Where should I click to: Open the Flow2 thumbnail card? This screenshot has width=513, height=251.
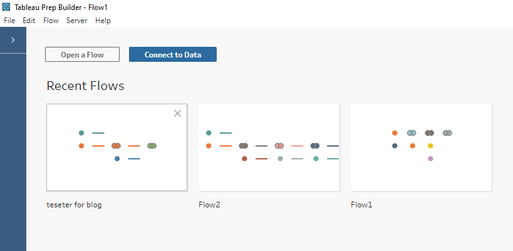(x=269, y=147)
